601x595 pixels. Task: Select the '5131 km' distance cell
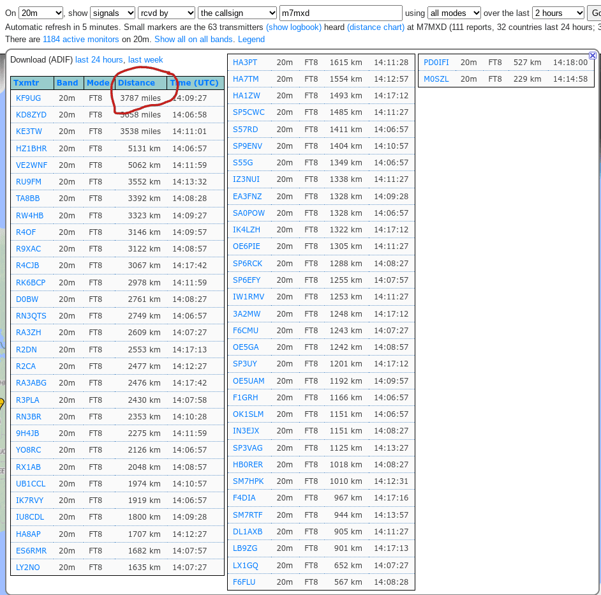(144, 149)
